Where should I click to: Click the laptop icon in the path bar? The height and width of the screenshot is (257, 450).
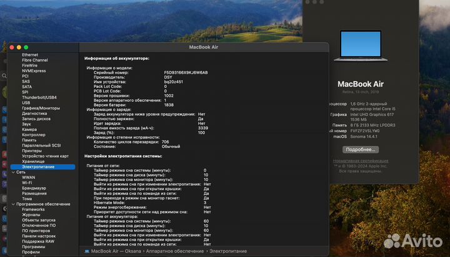(x=86, y=251)
